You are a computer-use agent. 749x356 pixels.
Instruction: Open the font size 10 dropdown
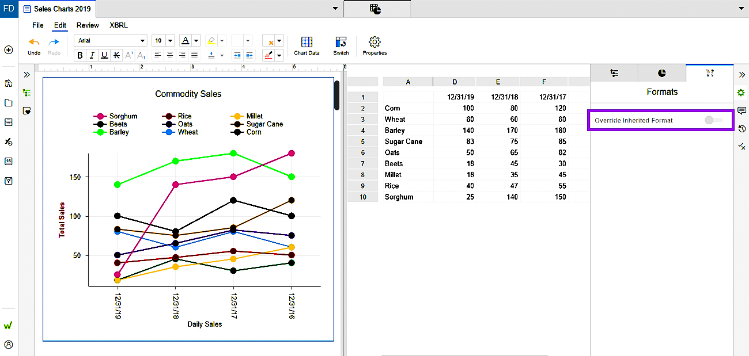point(170,40)
